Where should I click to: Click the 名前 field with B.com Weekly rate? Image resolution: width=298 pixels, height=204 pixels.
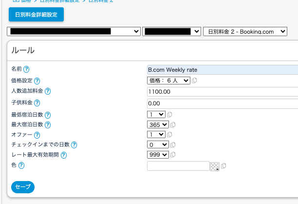[222, 70]
